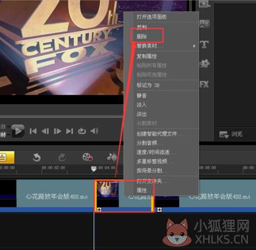Open the sound mixer music note icon
The height and width of the screenshot is (250, 256).
point(112,157)
